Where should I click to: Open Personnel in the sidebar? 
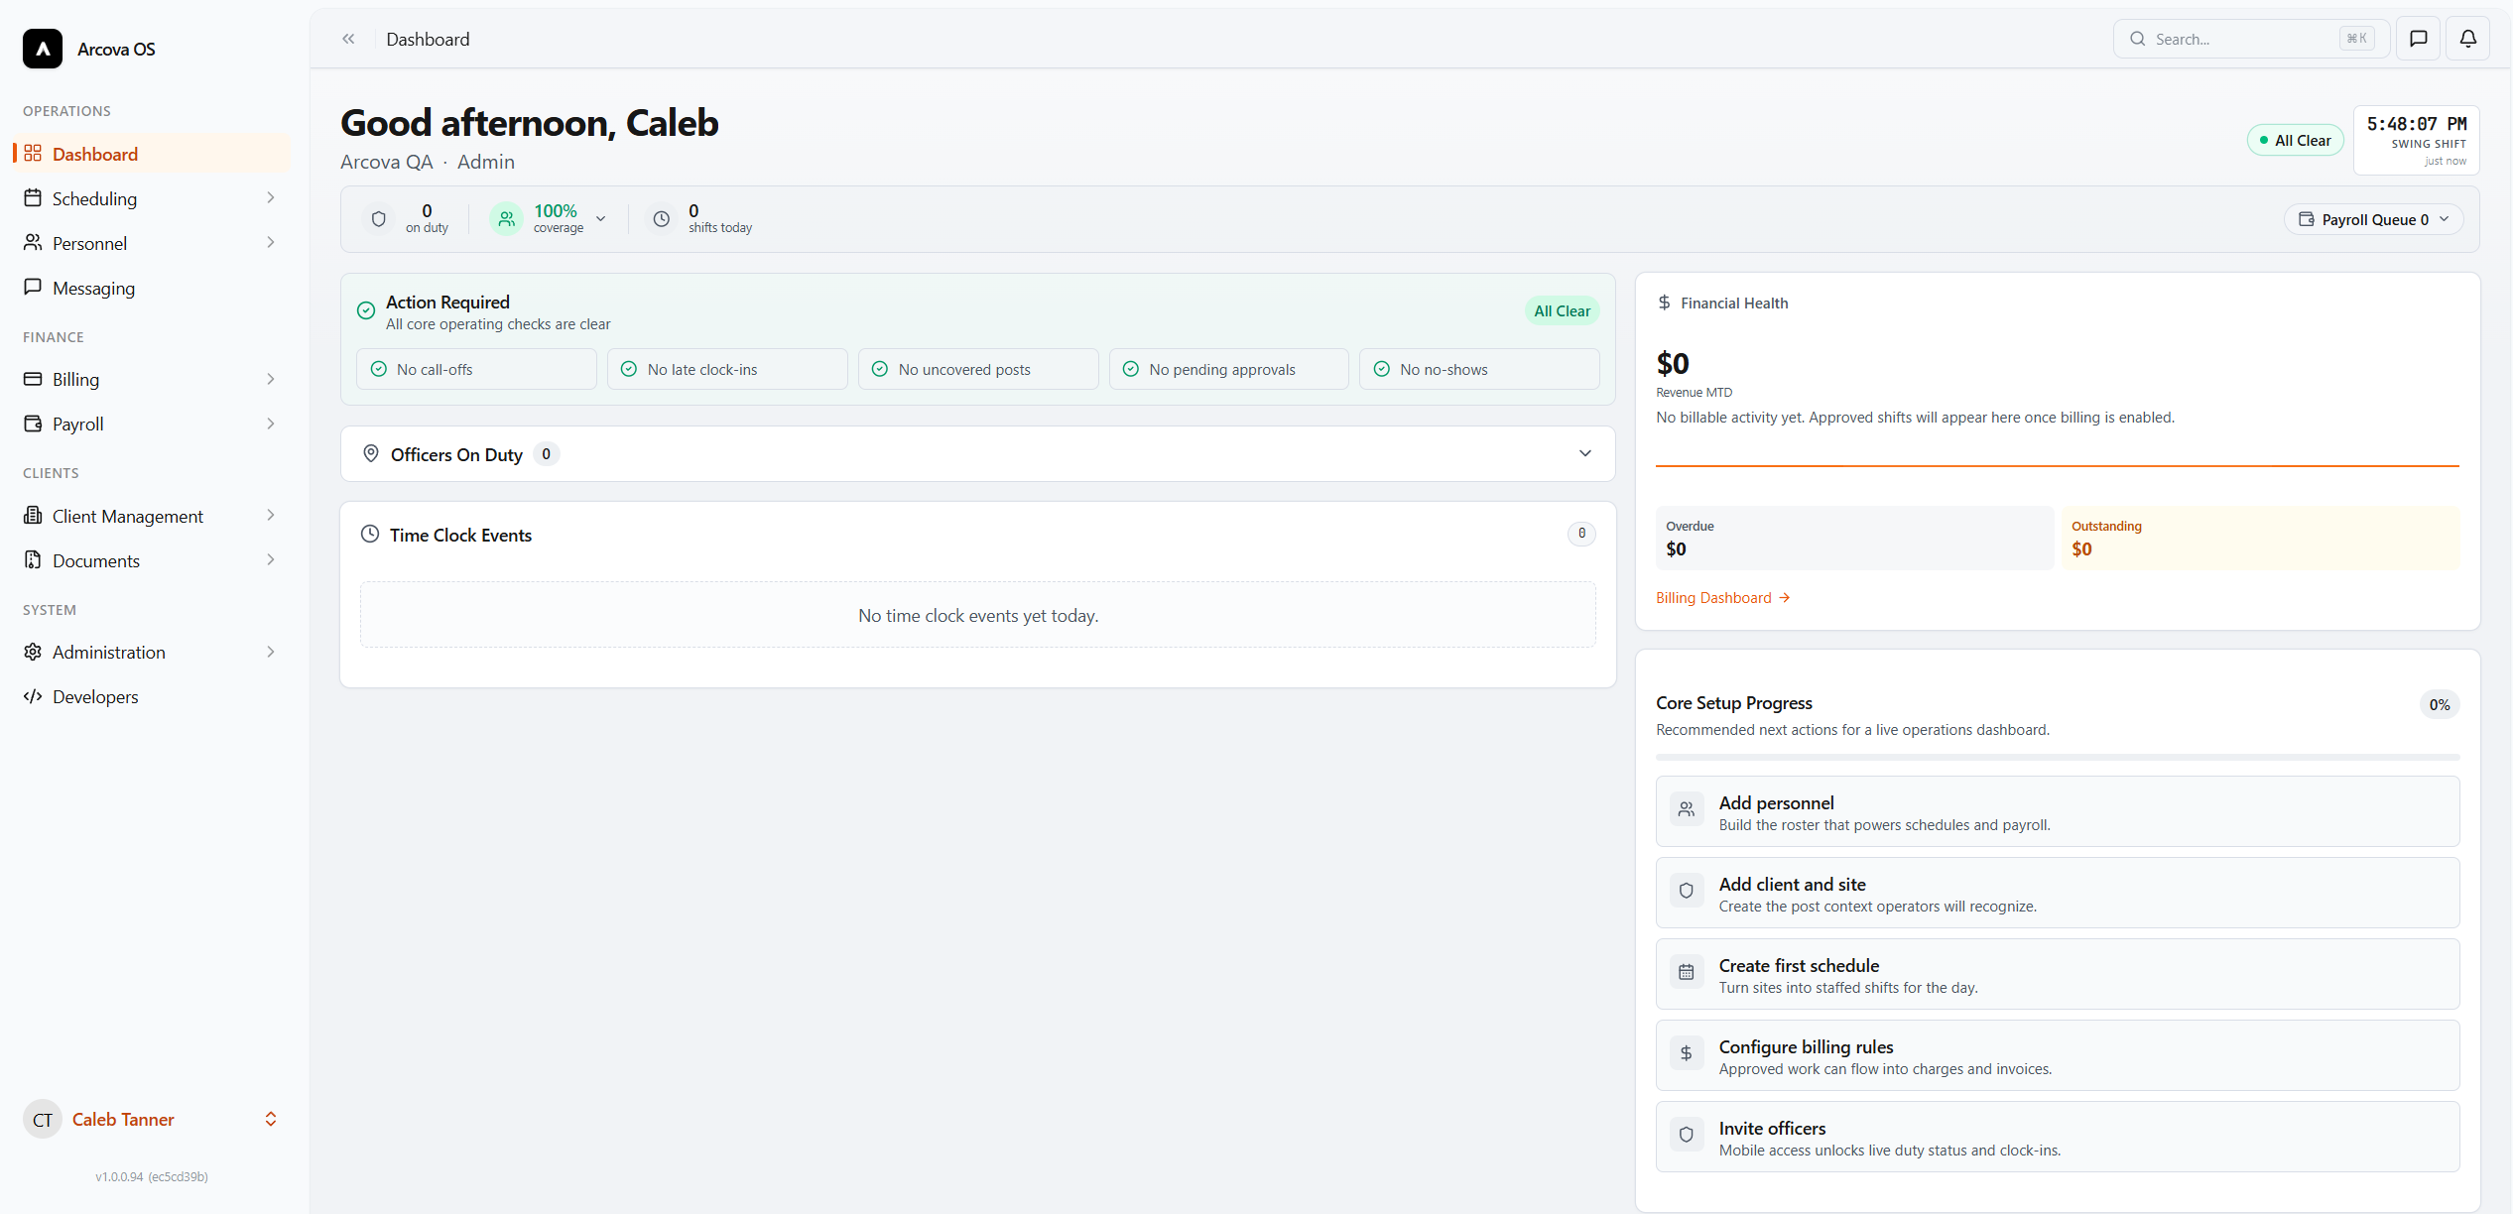tap(152, 243)
